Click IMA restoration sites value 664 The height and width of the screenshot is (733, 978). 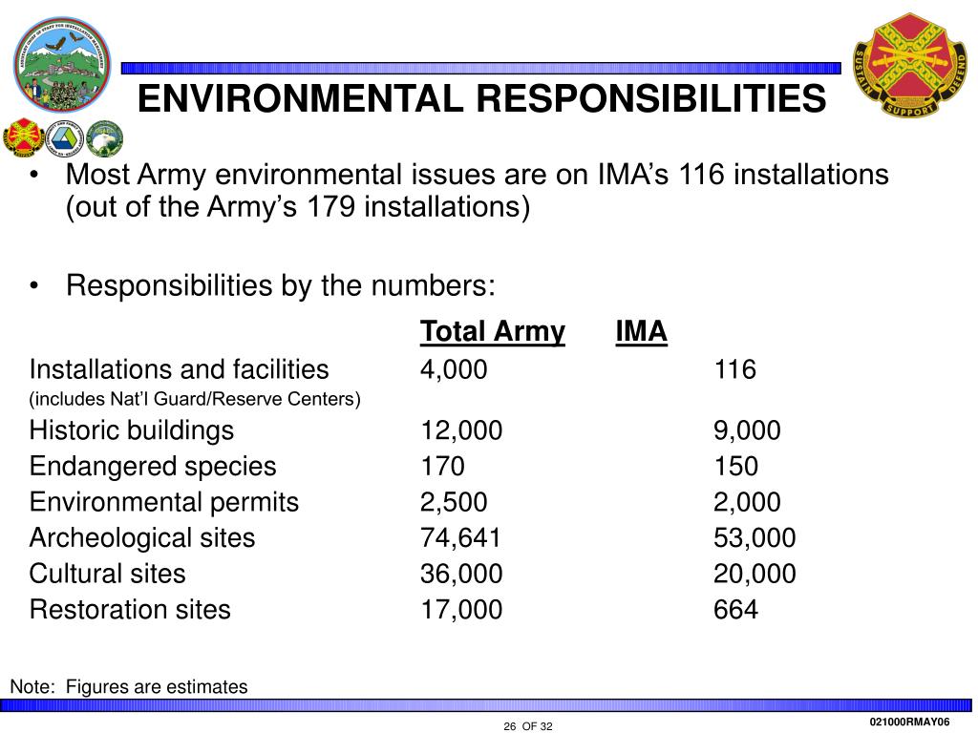(736, 610)
